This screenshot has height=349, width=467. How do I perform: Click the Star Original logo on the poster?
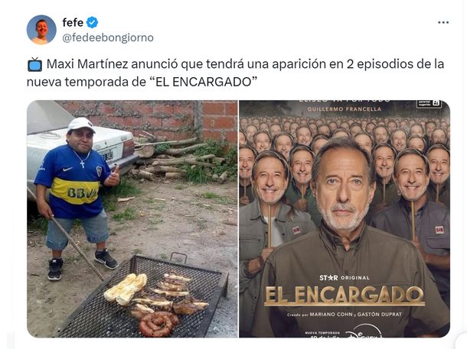coord(345,278)
